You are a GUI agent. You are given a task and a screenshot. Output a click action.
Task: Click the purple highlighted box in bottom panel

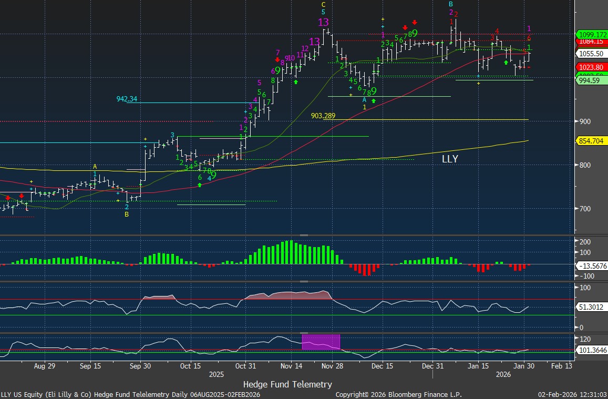point(321,342)
